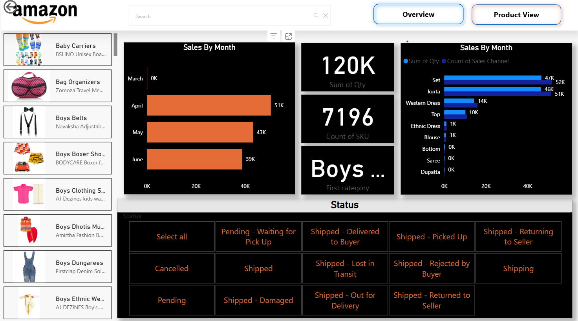Open the filter icon above the chart
The height and width of the screenshot is (321, 578).
click(x=274, y=36)
